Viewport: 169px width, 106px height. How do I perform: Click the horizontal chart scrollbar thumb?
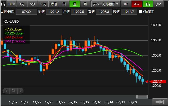142,97
